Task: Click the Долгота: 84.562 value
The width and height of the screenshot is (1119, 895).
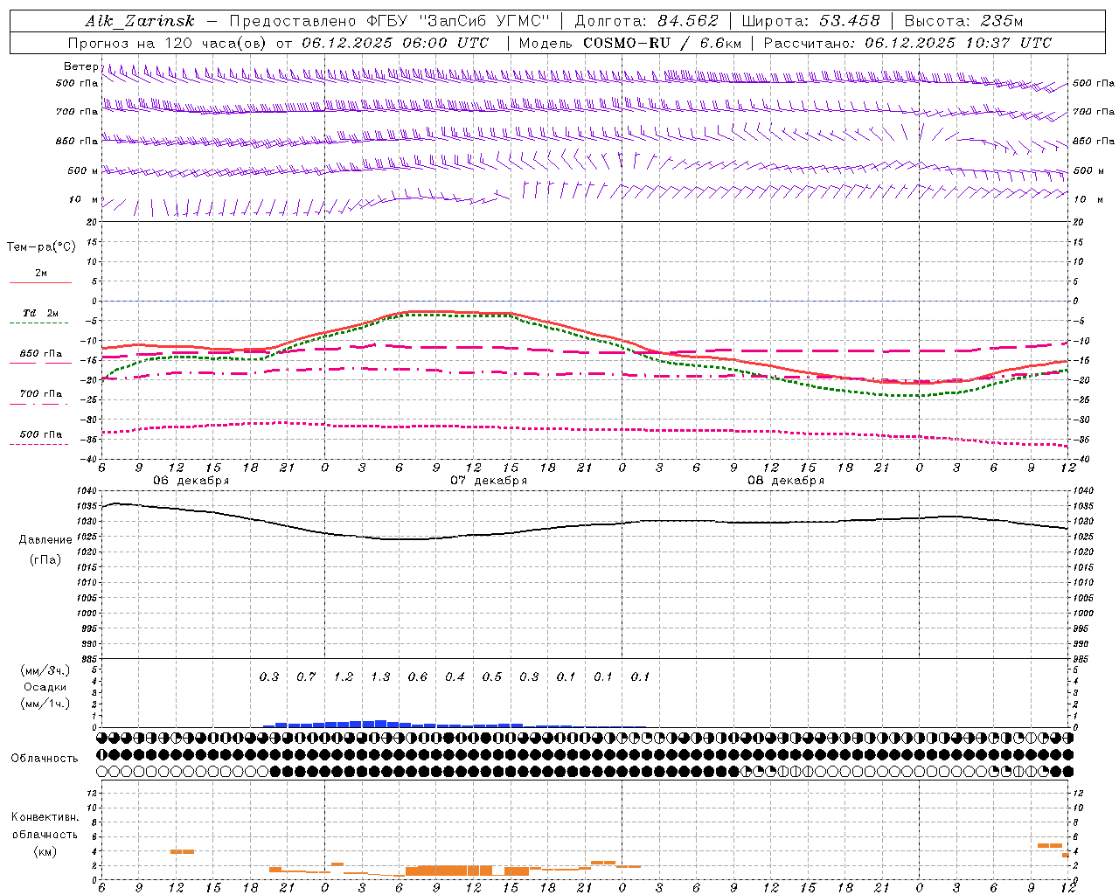Action: coord(646,21)
